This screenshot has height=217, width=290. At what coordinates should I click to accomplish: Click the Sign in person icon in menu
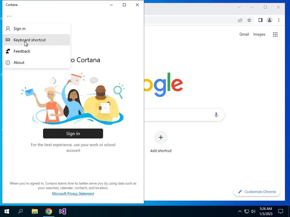8,29
